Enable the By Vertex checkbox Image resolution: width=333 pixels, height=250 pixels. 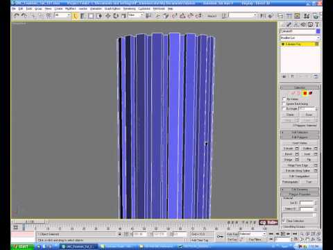pos(284,99)
